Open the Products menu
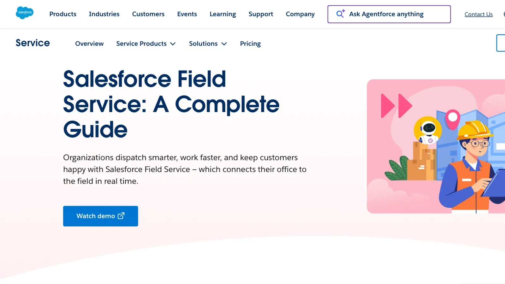This screenshot has height=284, width=505. coord(63,14)
